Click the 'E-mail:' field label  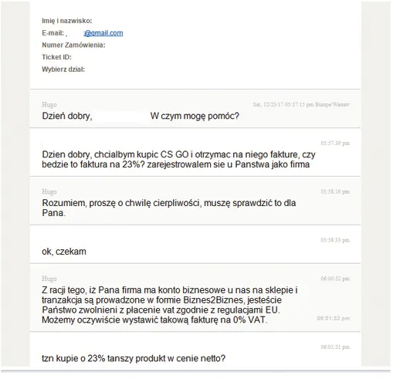pos(53,33)
